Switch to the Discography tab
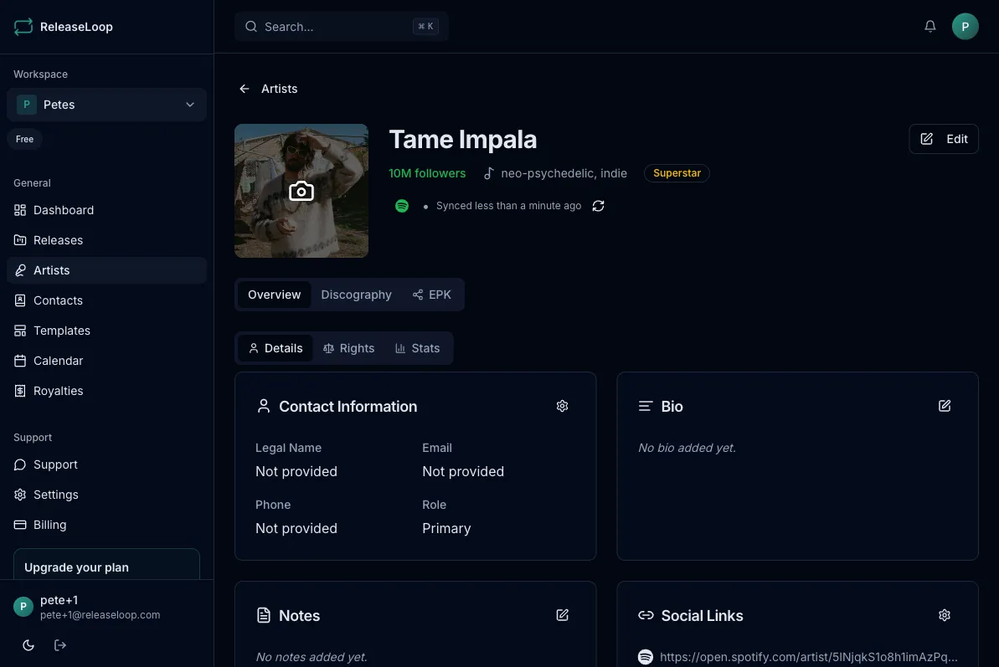Viewport: 999px width, 667px height. tap(356, 295)
